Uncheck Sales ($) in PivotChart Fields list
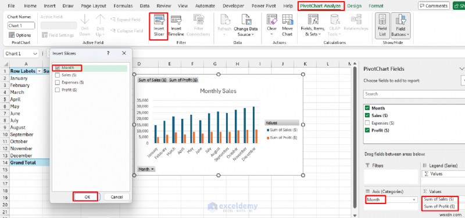This screenshot has width=465, height=218. [367, 115]
